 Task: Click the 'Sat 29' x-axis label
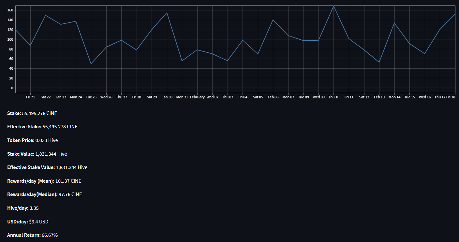coord(152,97)
